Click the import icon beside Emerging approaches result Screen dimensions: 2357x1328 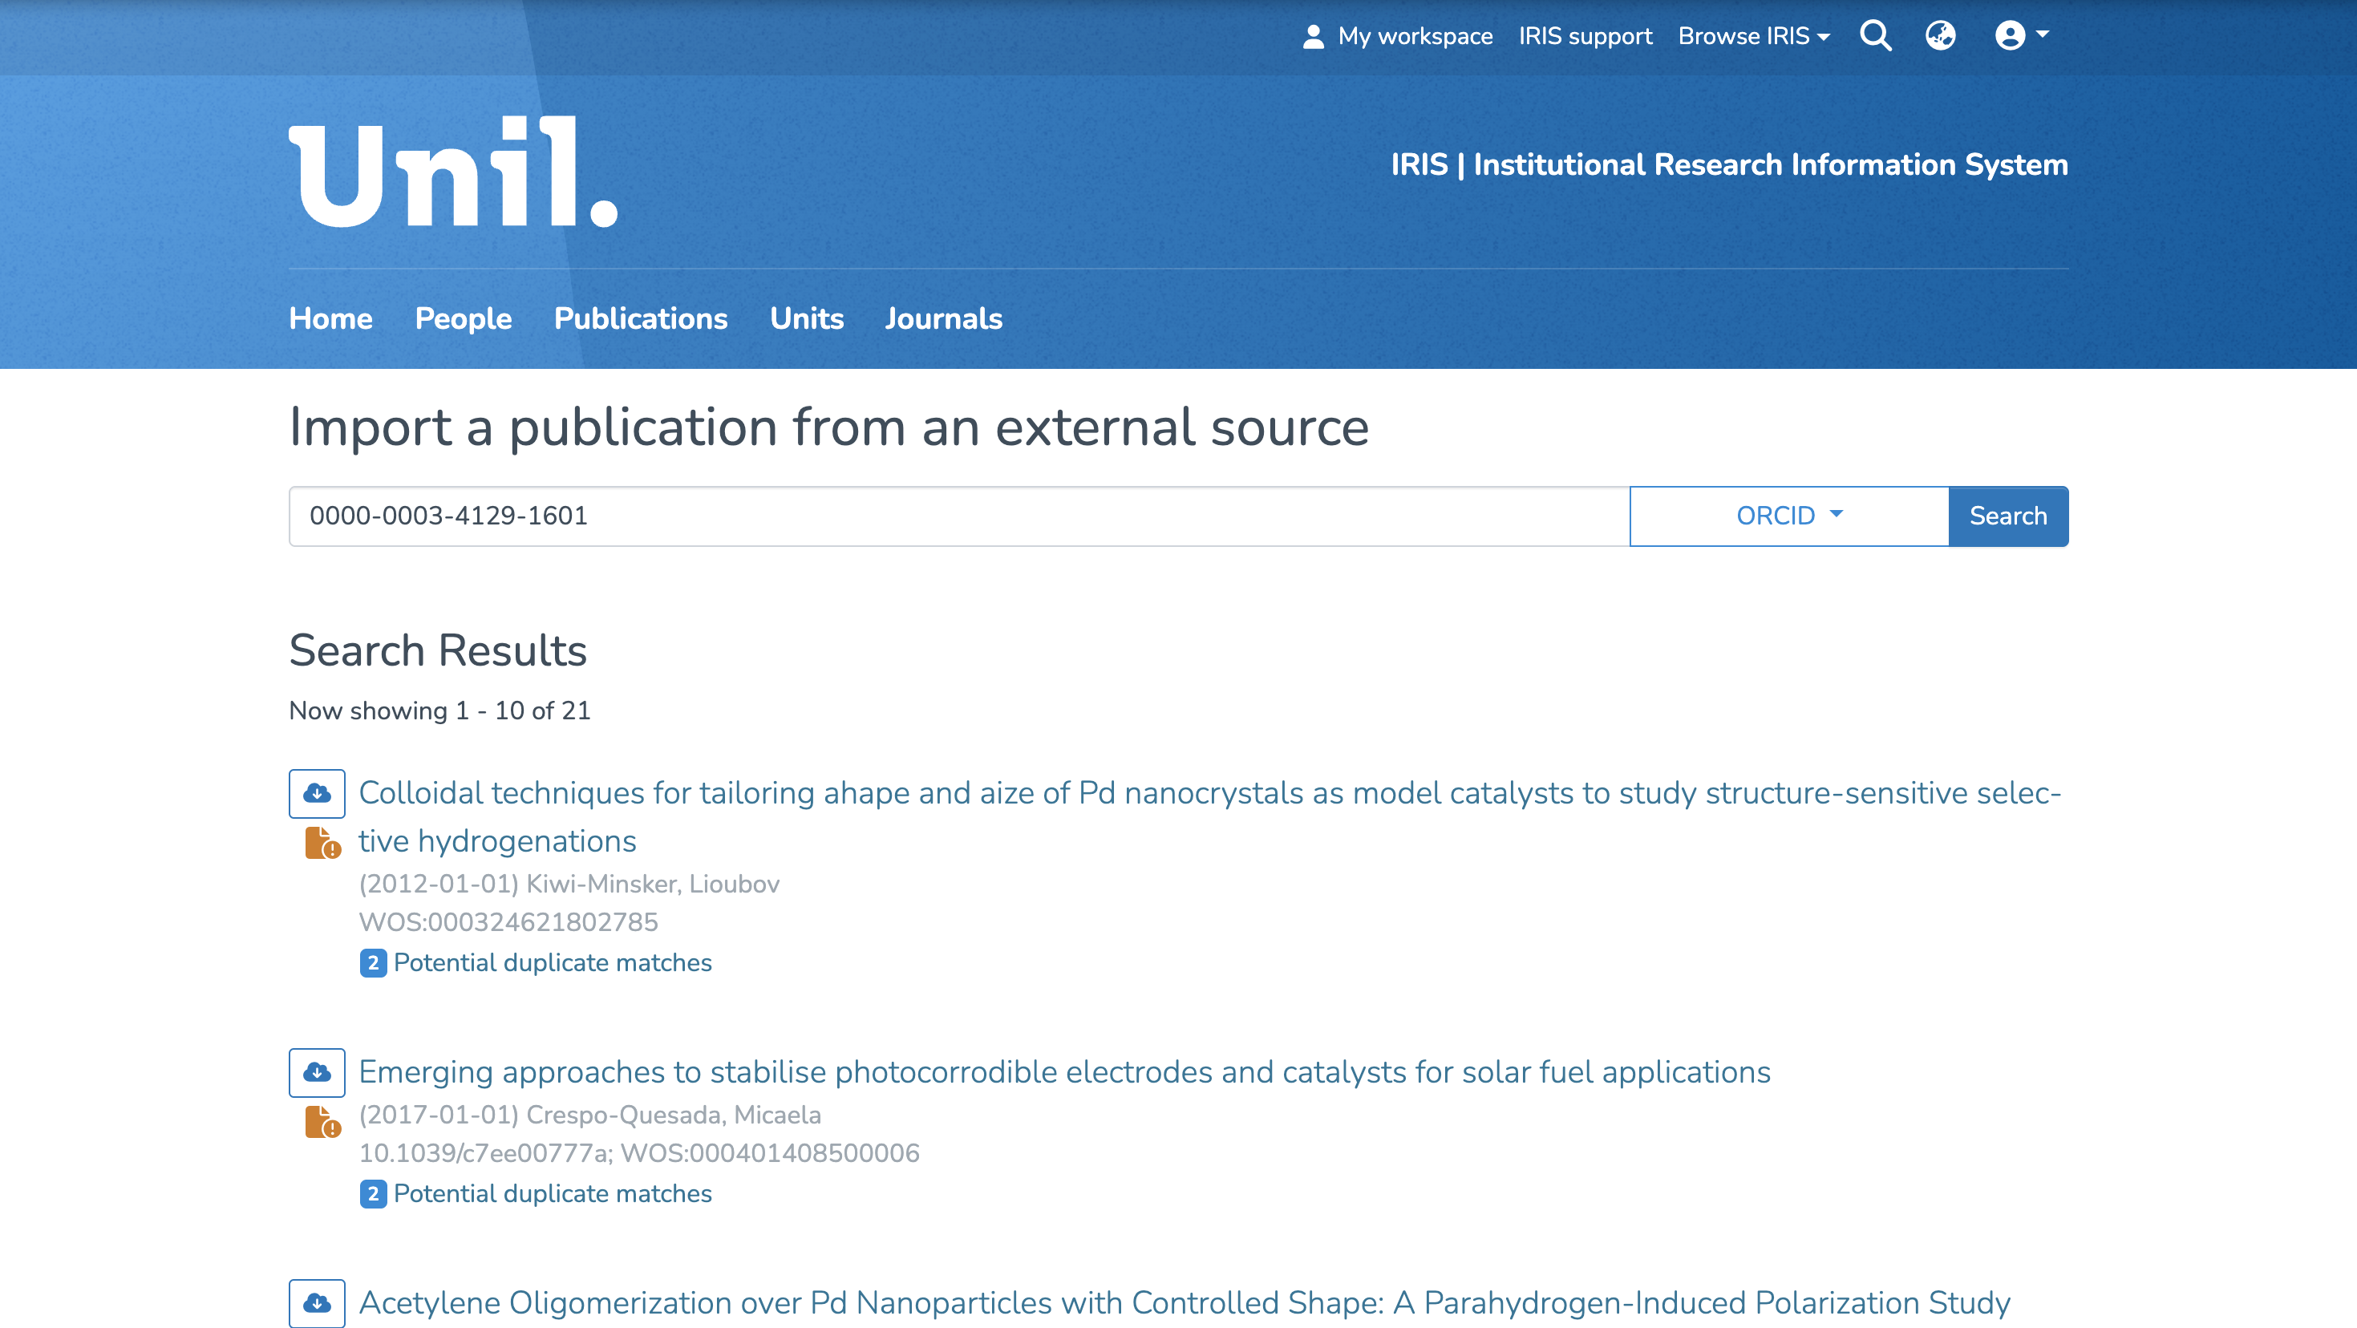tap(317, 1071)
